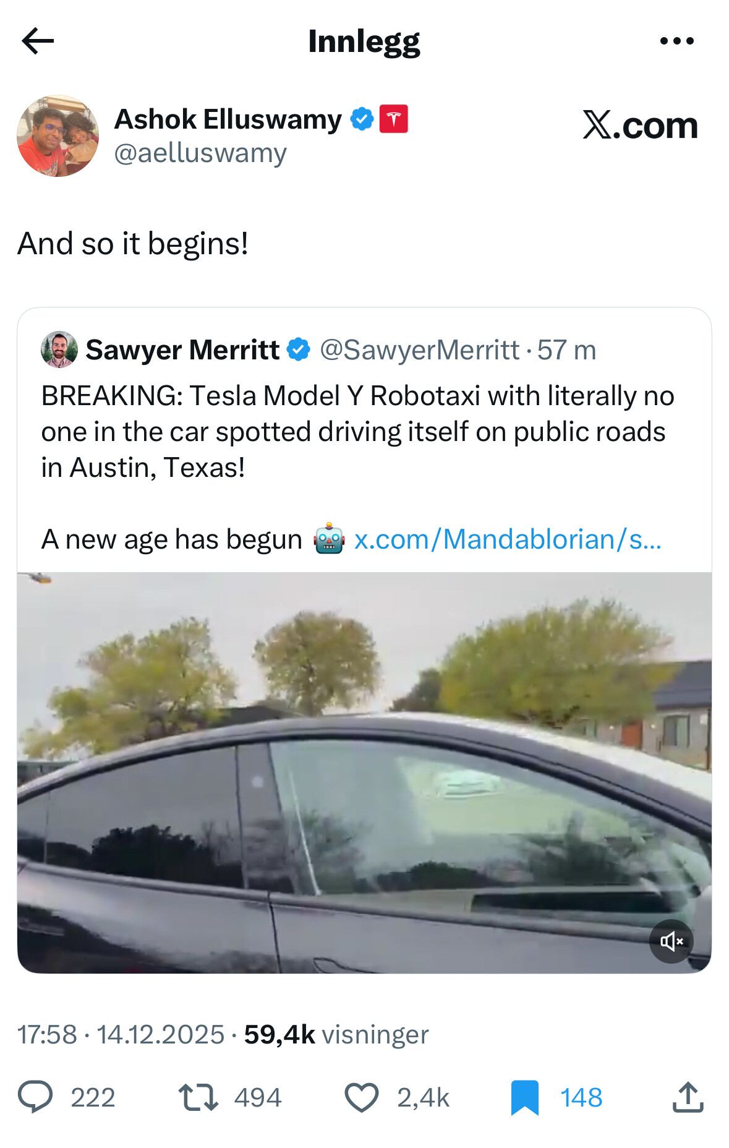The width and height of the screenshot is (729, 1148).
Task: Open the 59,4k visninger view count
Action: click(x=336, y=1034)
